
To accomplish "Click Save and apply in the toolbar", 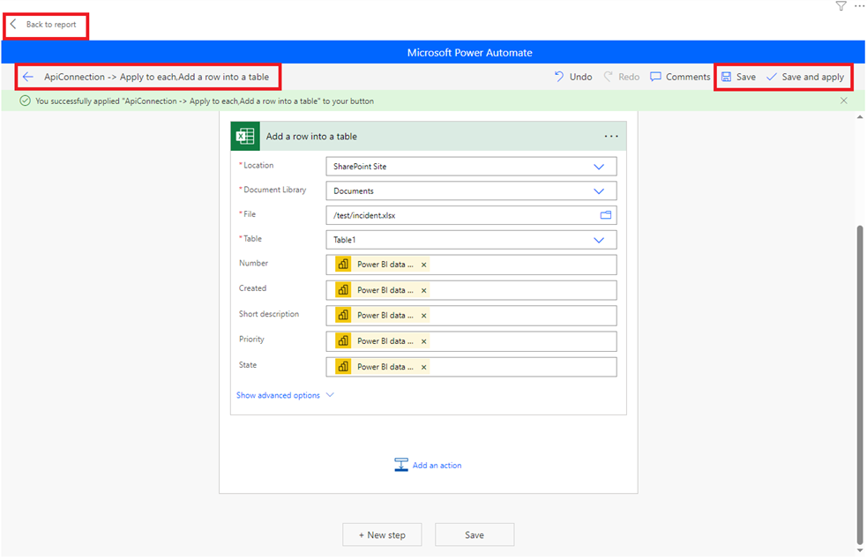I will [x=804, y=77].
